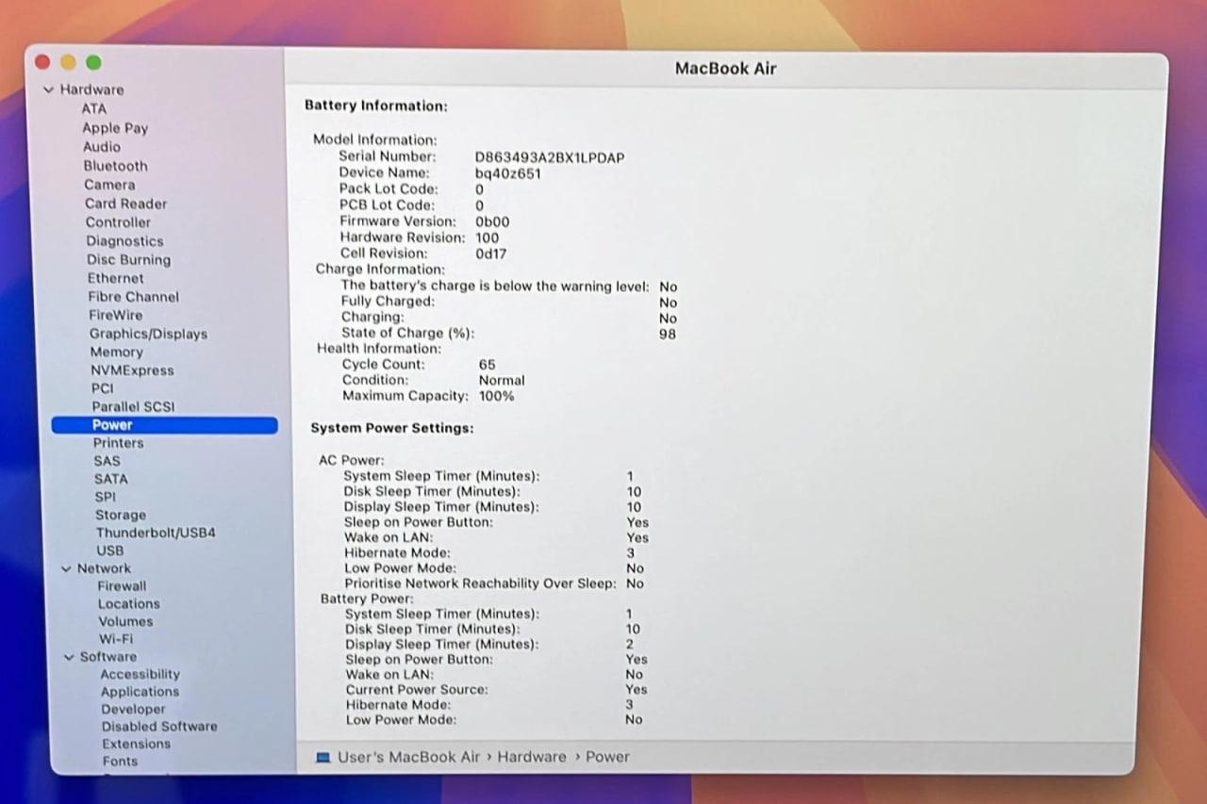
Task: Select Ethernet in the sidebar
Action: [116, 278]
